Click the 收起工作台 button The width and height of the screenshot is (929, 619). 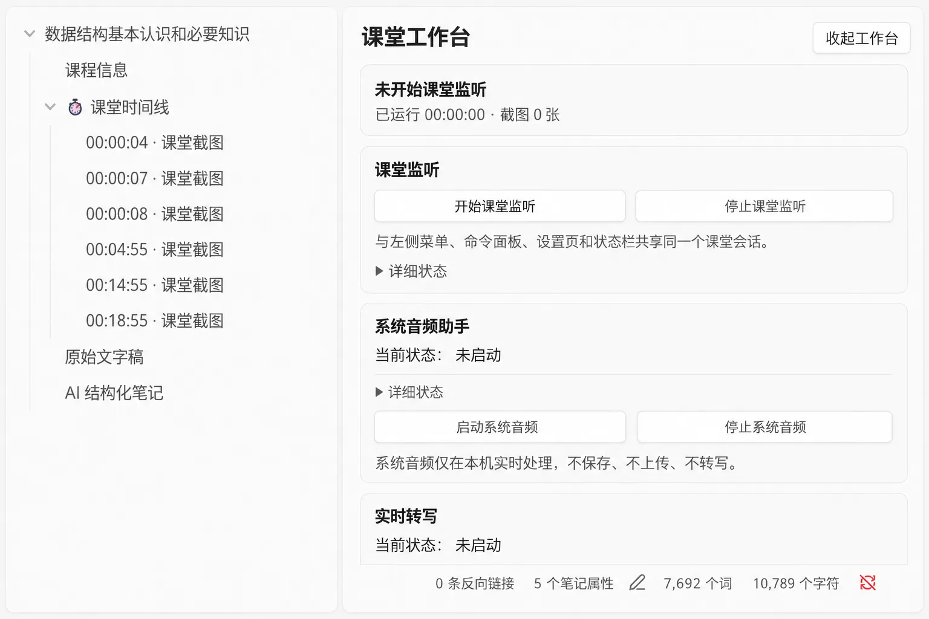pyautogui.click(x=861, y=38)
